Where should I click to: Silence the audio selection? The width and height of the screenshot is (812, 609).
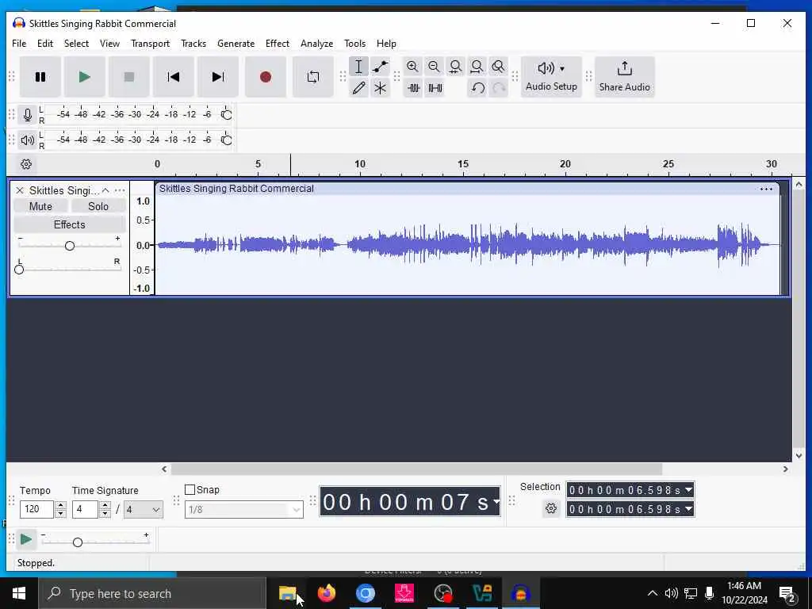pos(435,88)
